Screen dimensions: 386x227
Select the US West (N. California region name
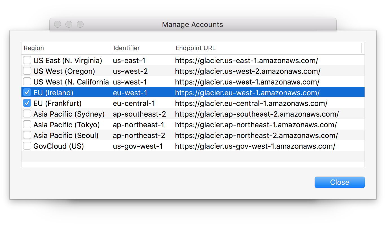point(71,82)
